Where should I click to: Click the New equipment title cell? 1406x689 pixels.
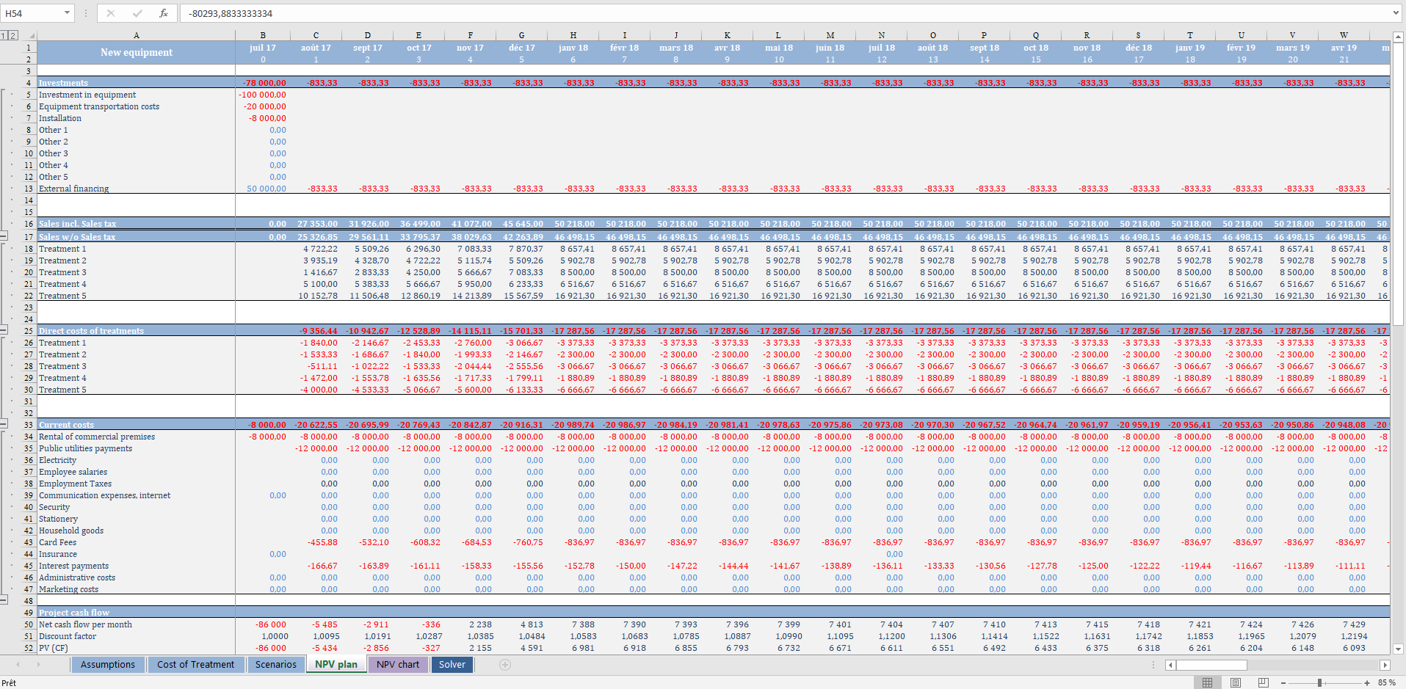click(x=136, y=52)
